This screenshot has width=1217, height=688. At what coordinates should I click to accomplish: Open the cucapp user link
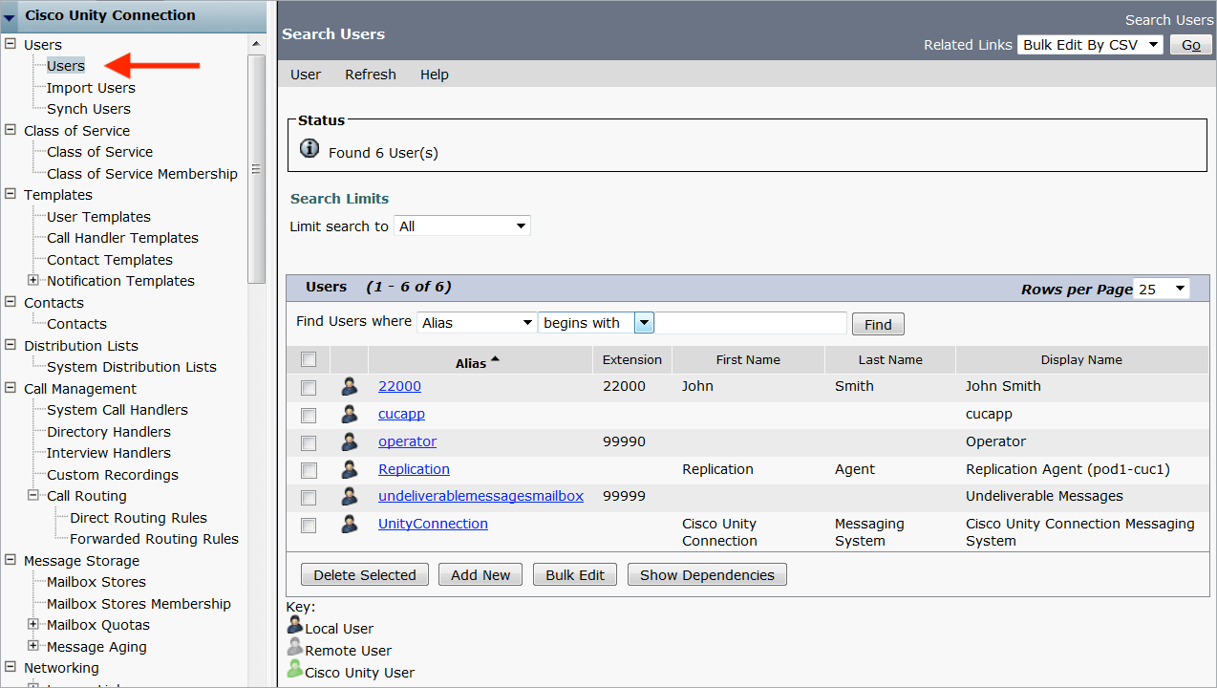point(401,414)
